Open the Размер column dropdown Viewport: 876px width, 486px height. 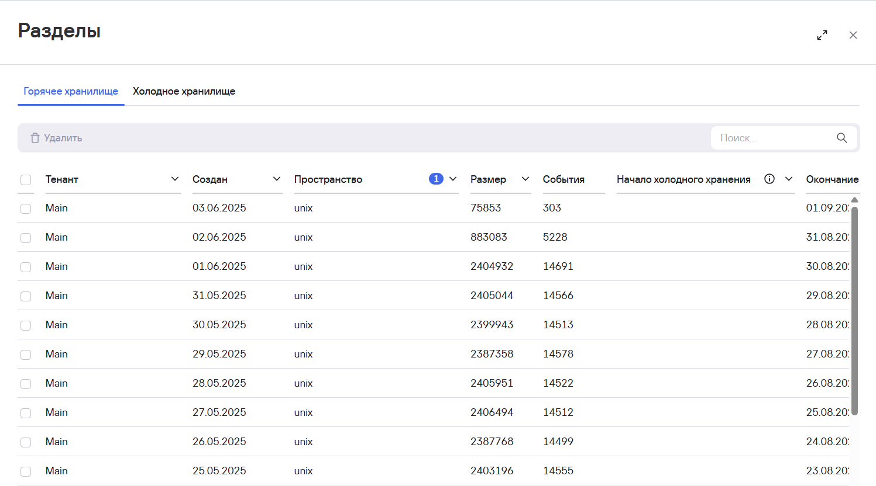coord(525,179)
